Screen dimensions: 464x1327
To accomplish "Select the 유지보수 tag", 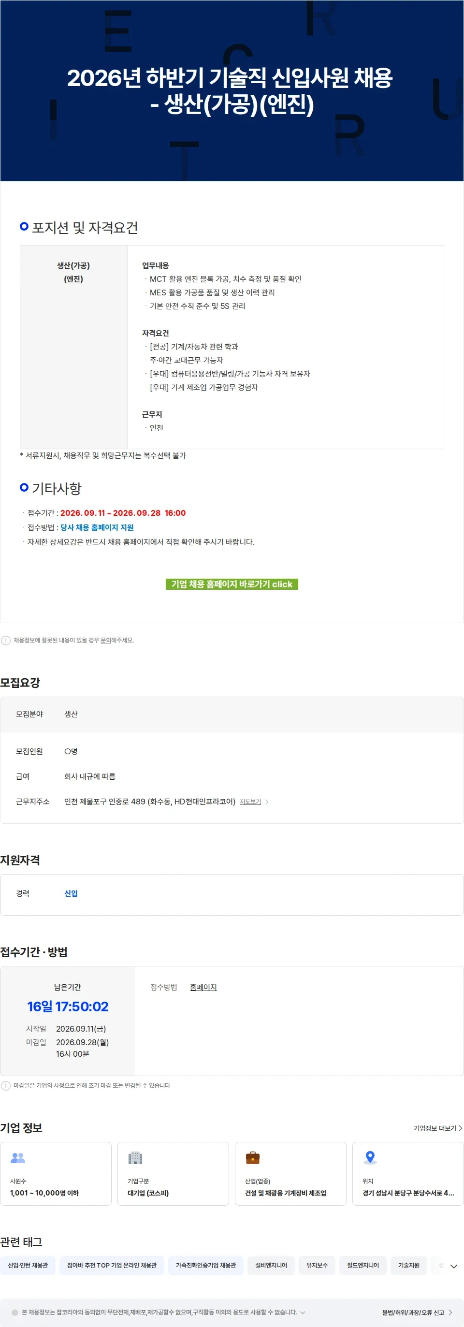I will (x=317, y=1265).
